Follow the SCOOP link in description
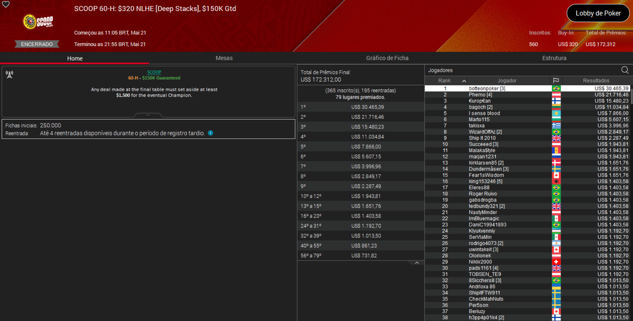The image size is (633, 321). [154, 72]
